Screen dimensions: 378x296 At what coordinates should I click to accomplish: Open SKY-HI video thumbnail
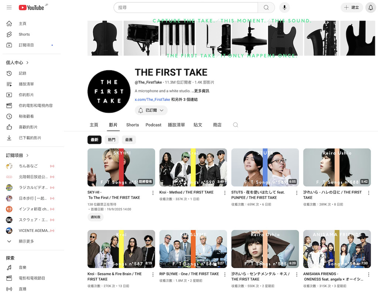click(121, 168)
